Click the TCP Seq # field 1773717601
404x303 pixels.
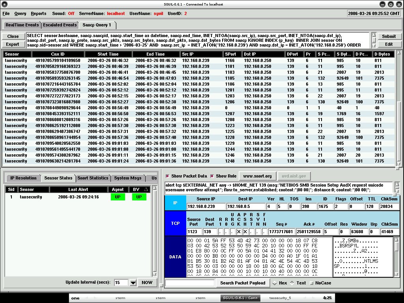coord(282,232)
